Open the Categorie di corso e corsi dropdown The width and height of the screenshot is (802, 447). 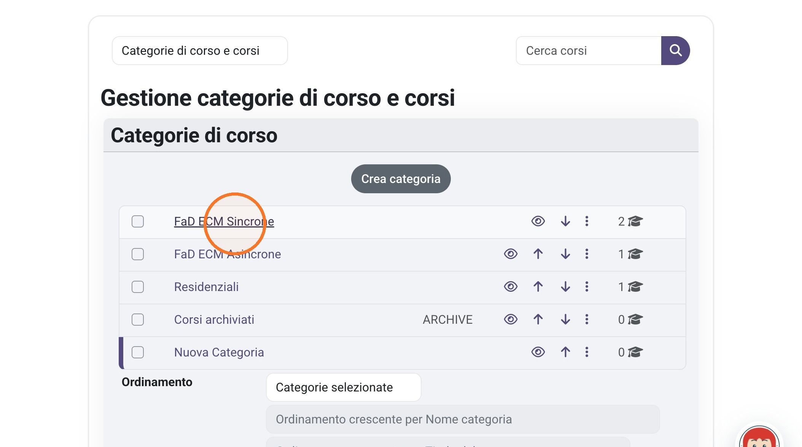tap(200, 51)
